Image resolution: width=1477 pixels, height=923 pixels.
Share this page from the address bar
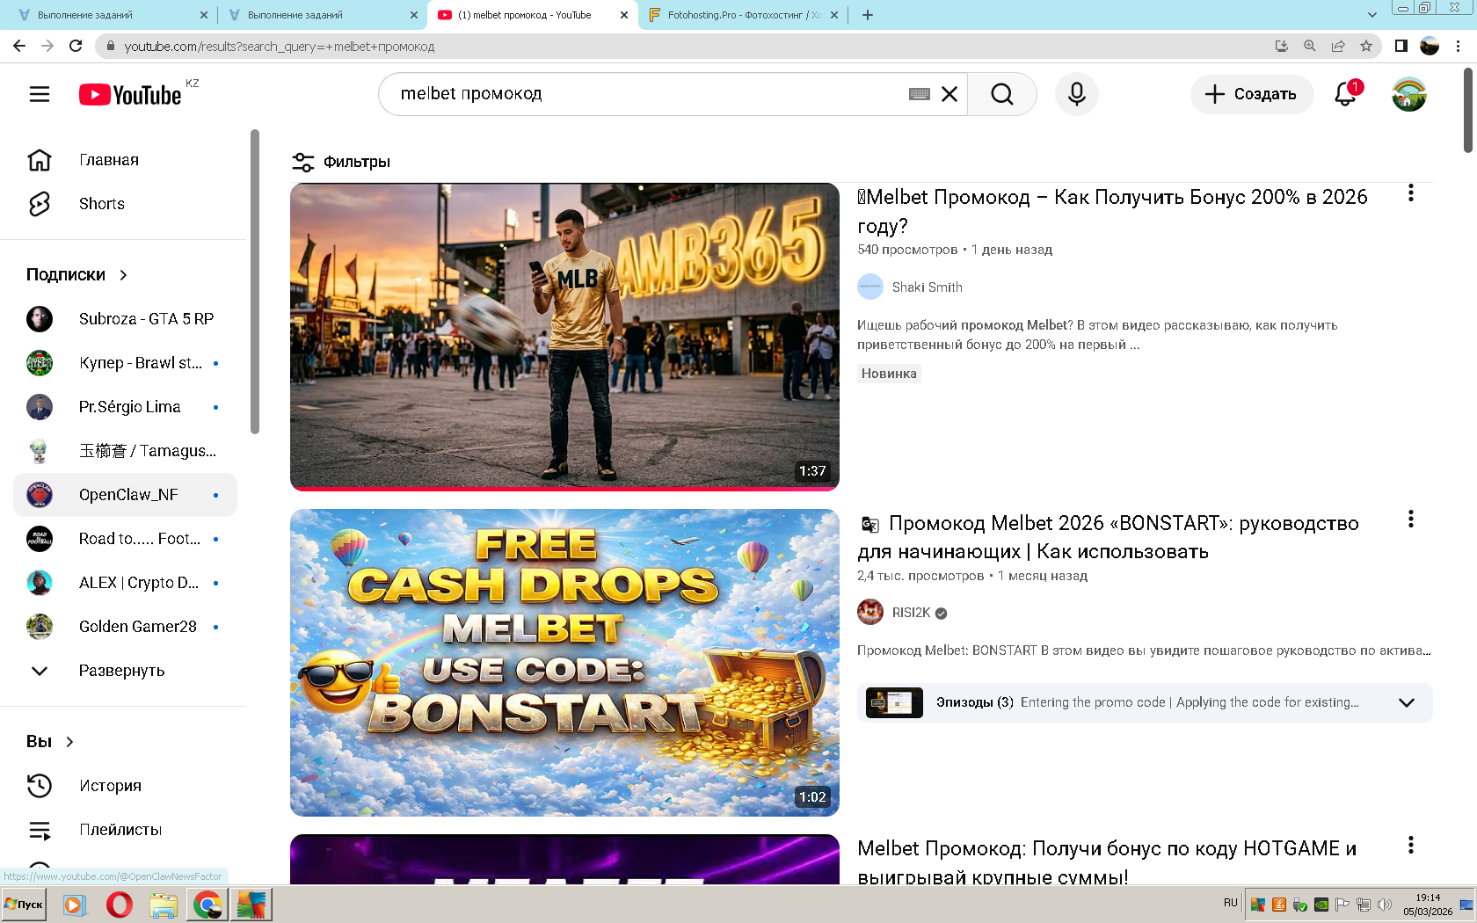pos(1338,46)
